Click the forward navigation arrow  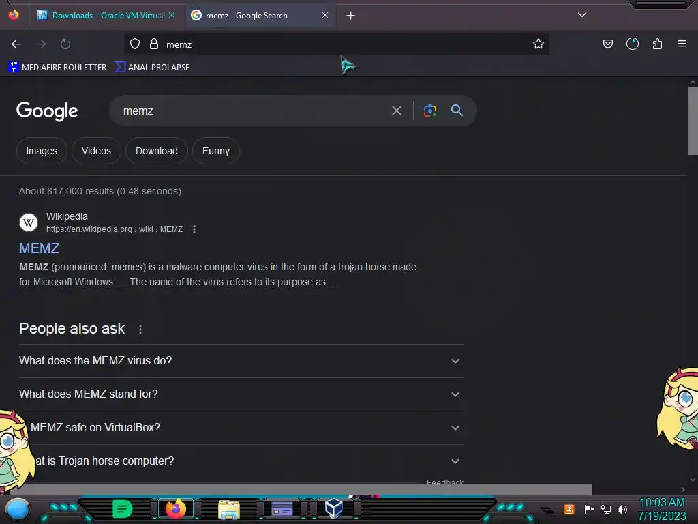tap(41, 44)
